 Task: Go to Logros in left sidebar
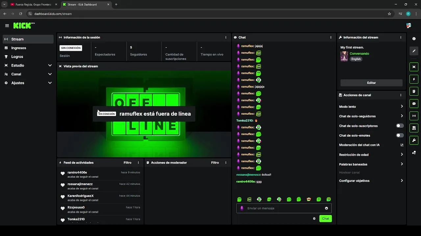click(28, 57)
